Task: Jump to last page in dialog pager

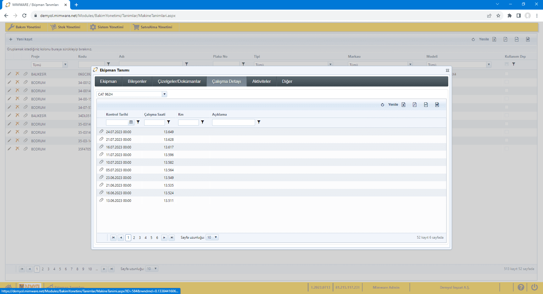Action: 172,237
